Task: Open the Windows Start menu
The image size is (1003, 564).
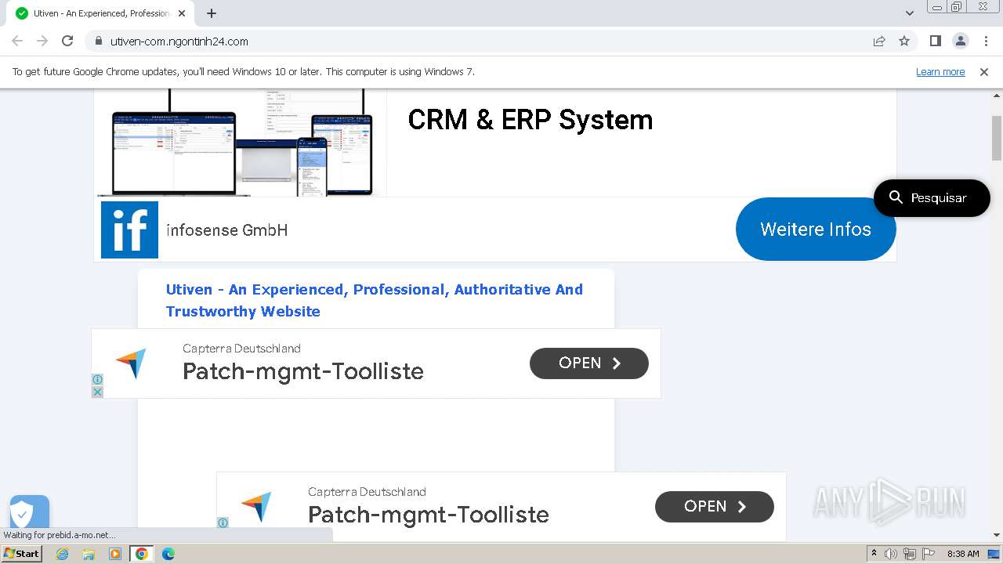Action: click(22, 554)
